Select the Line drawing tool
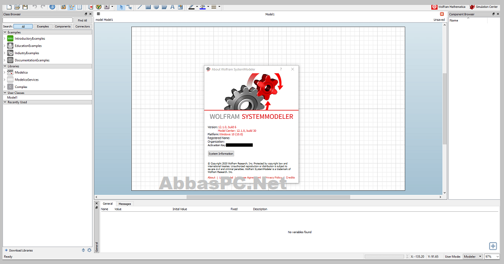This screenshot has height=264, width=504. [x=140, y=7]
